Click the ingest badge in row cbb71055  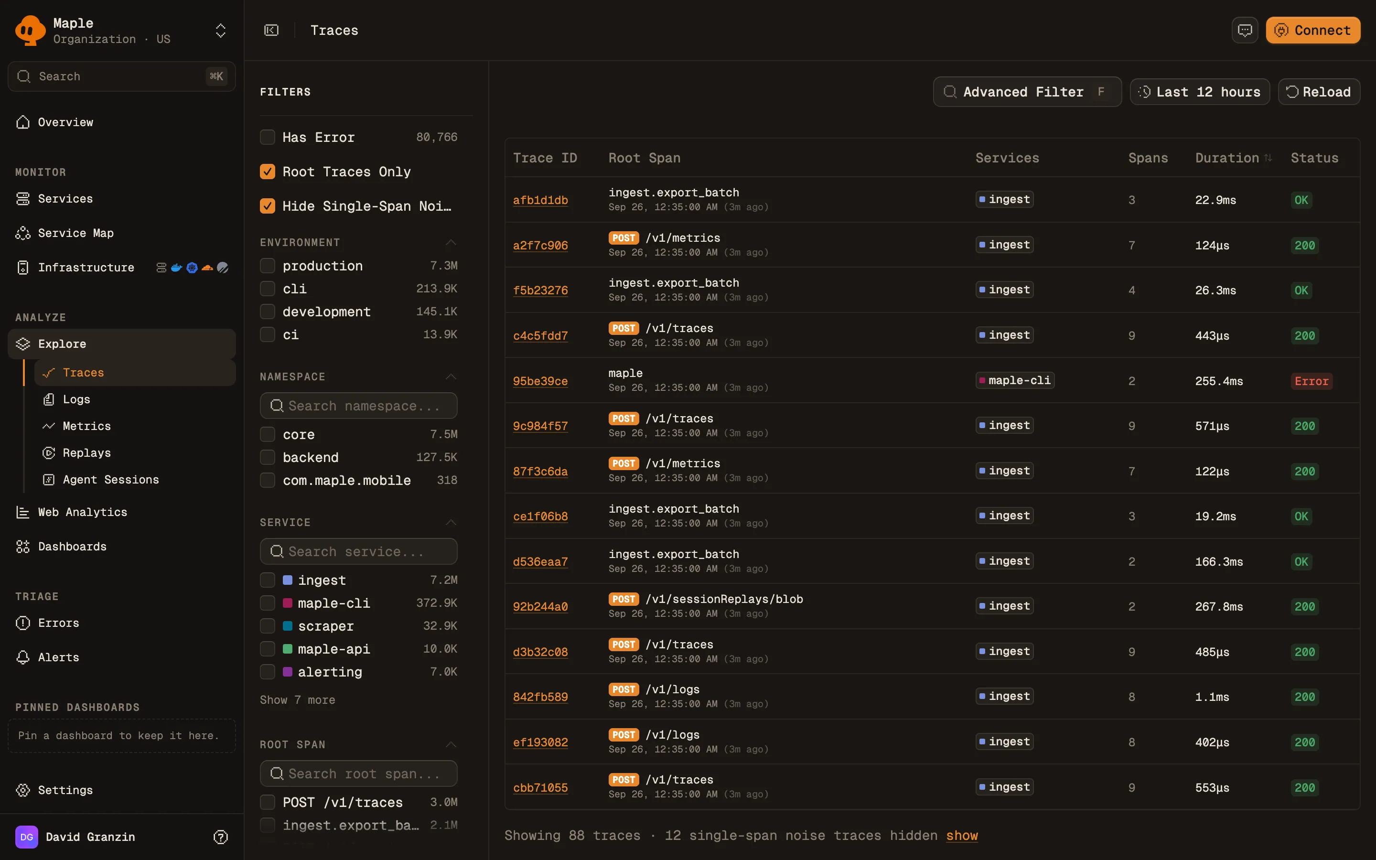point(1005,787)
